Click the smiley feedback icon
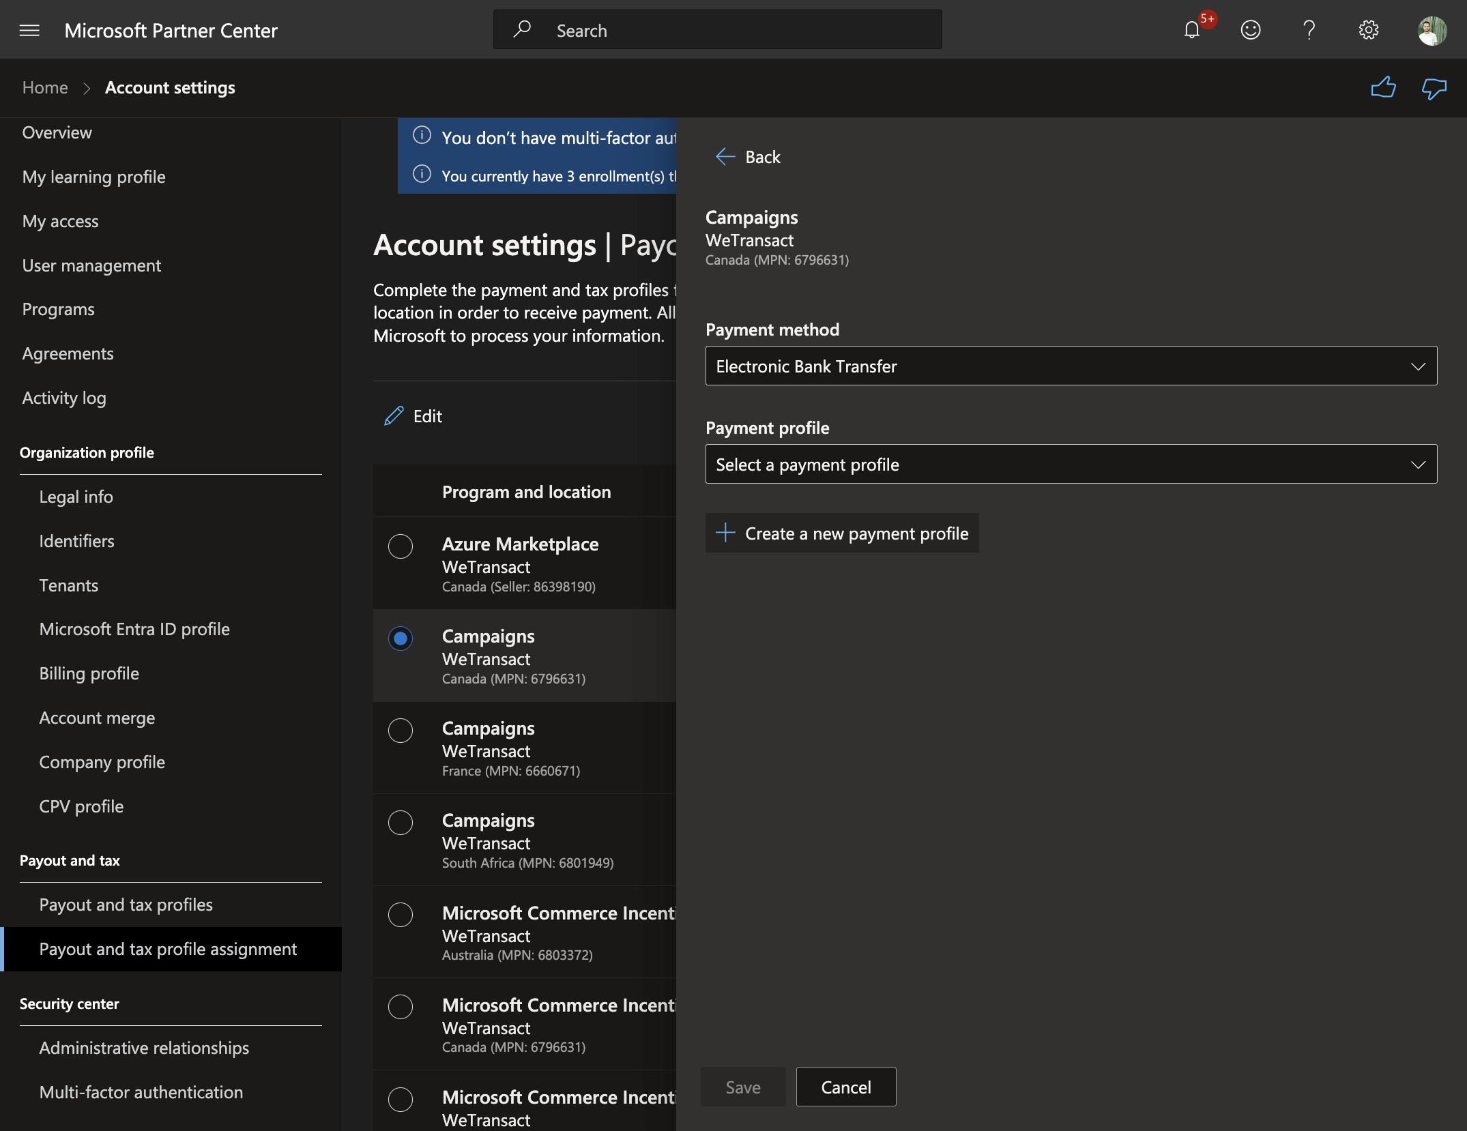The width and height of the screenshot is (1467, 1131). coord(1250,30)
